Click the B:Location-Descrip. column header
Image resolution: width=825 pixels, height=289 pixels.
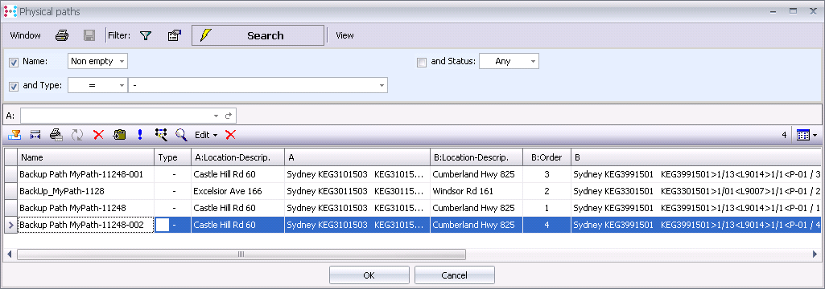(476, 157)
